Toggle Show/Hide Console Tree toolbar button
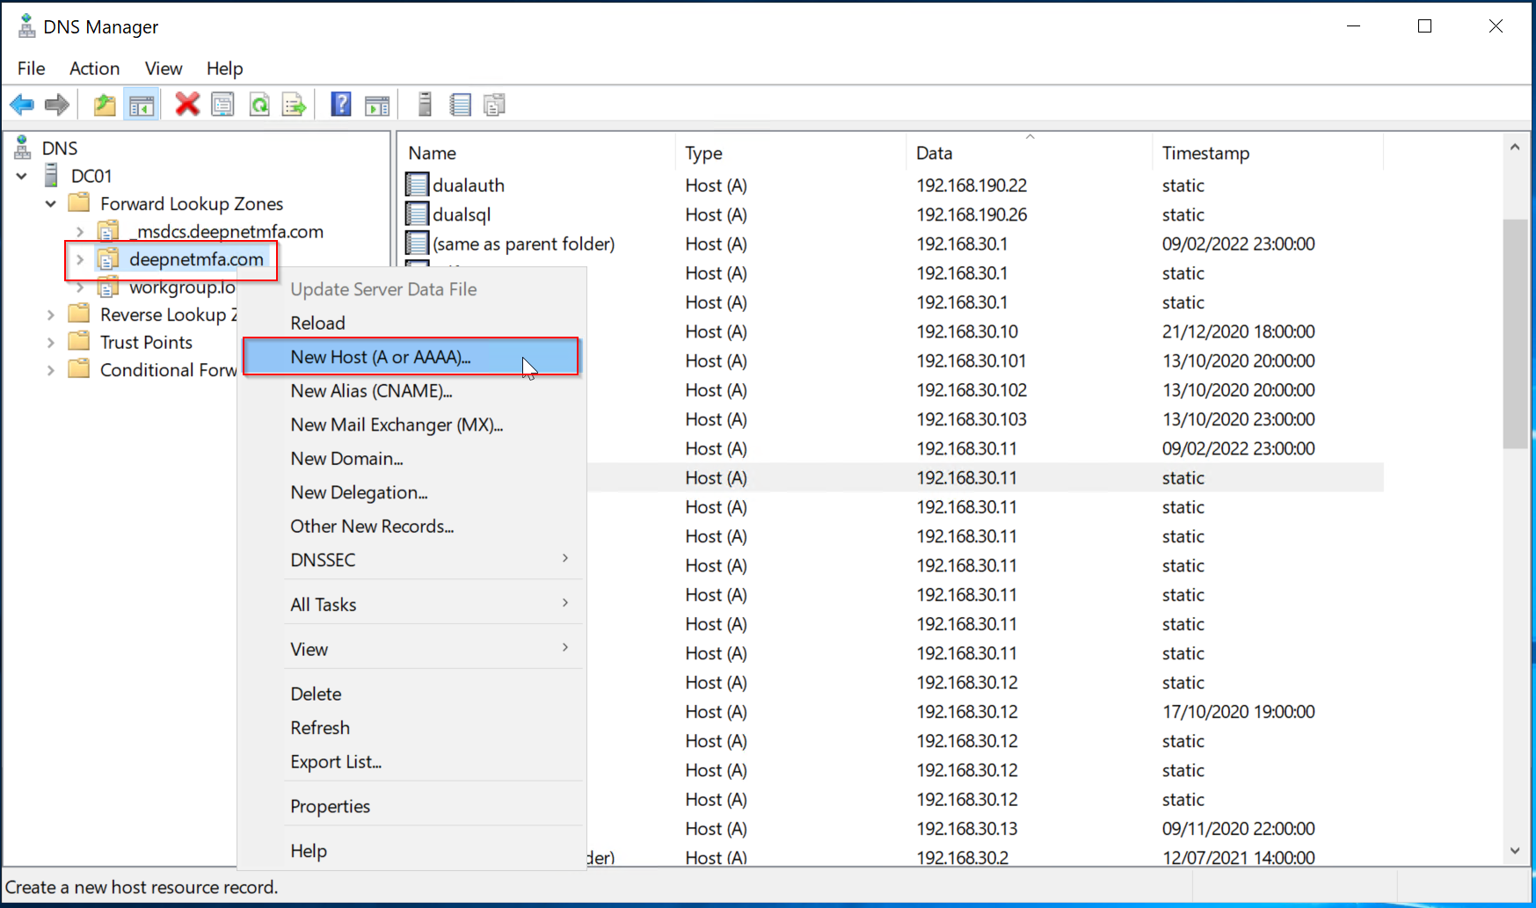The height and width of the screenshot is (908, 1536). (x=141, y=105)
